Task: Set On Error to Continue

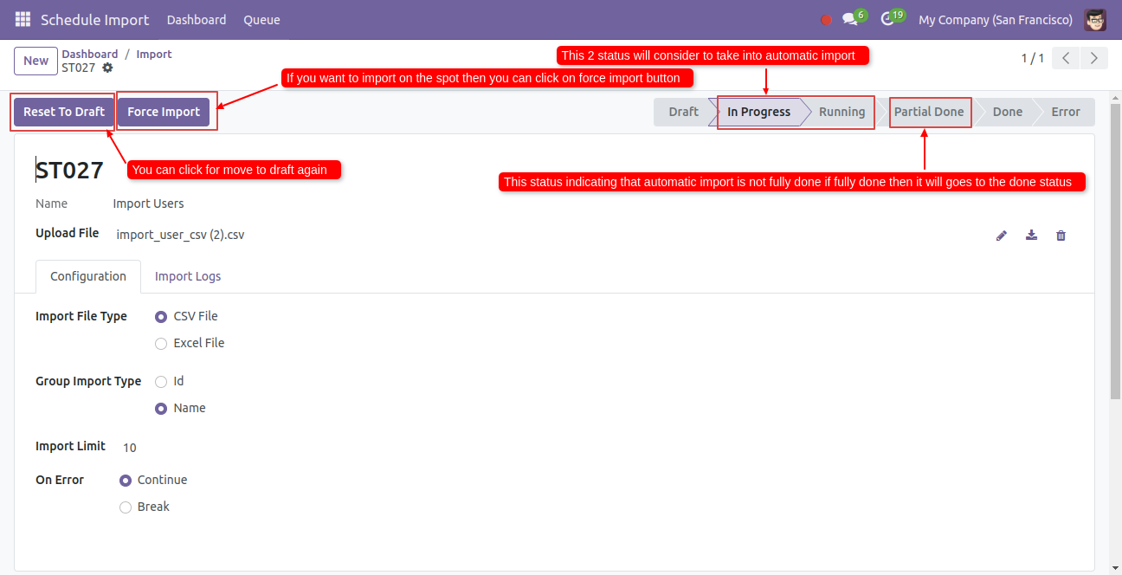Action: (x=126, y=481)
